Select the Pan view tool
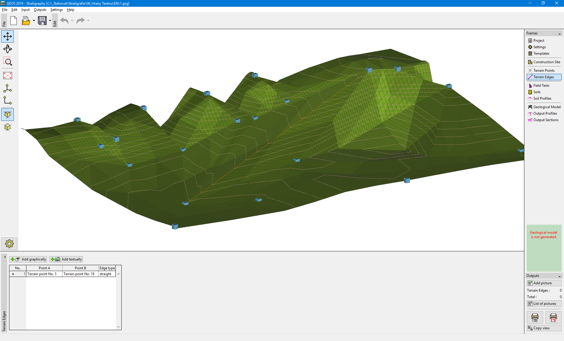The image size is (564, 341). click(x=8, y=36)
